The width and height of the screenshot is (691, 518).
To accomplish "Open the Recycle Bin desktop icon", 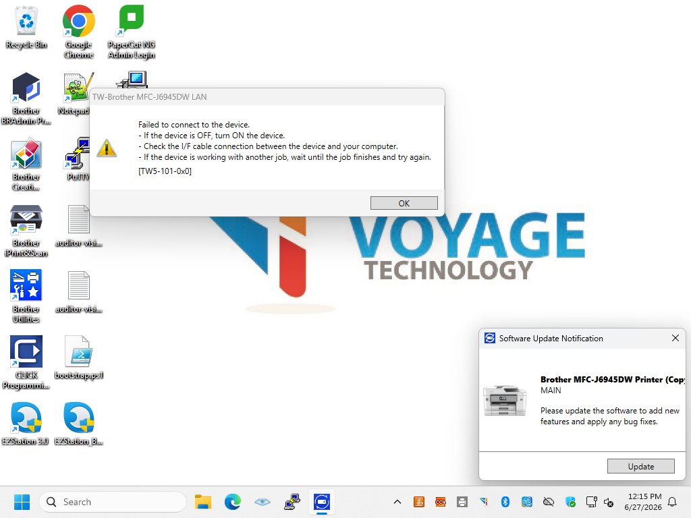I will click(x=26, y=27).
